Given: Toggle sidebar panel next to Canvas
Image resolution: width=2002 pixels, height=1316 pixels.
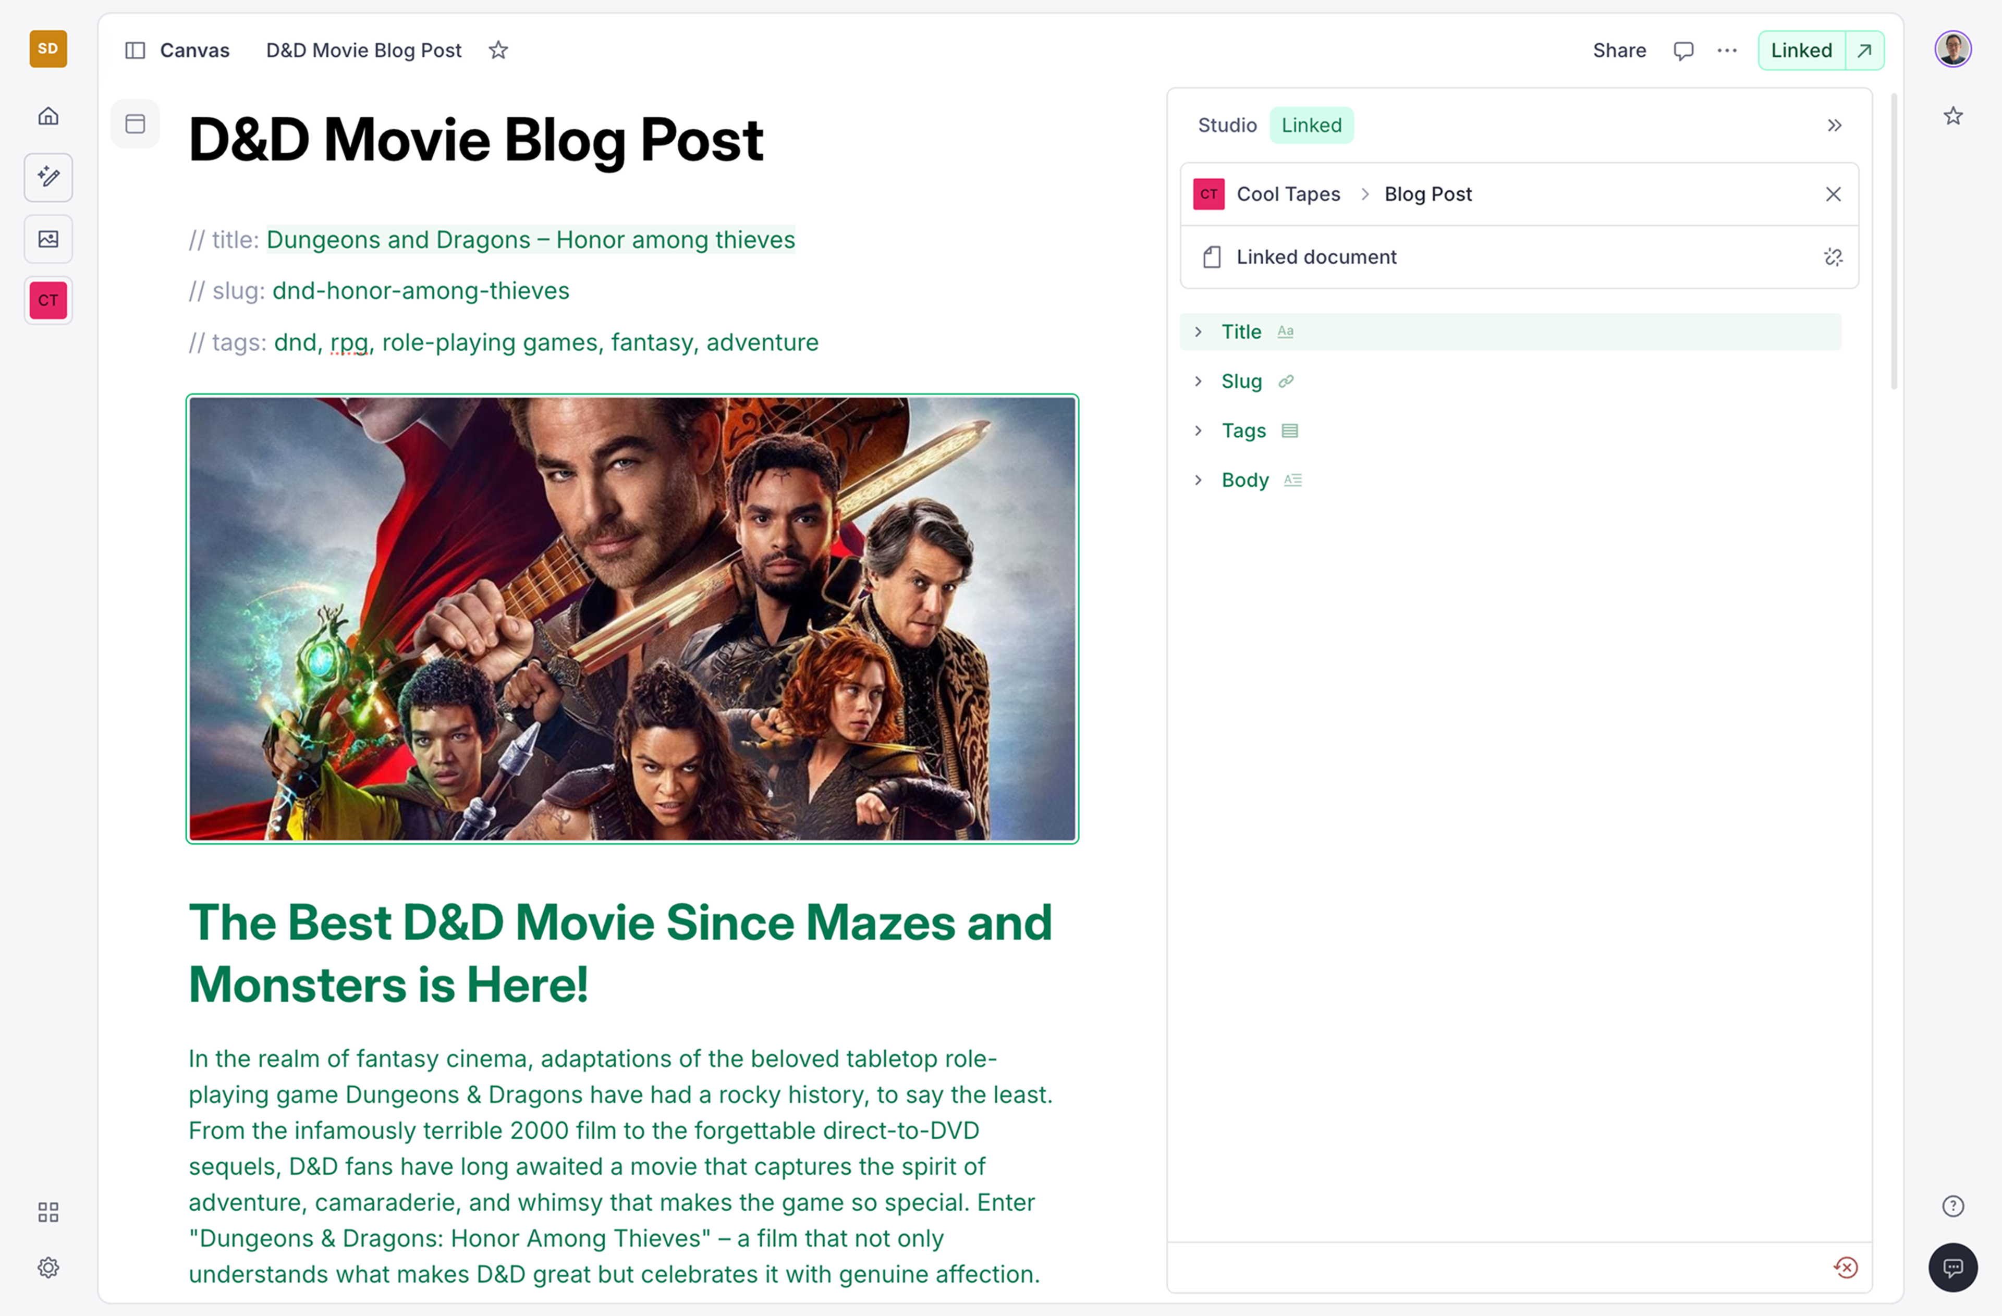Looking at the screenshot, I should 135,51.
